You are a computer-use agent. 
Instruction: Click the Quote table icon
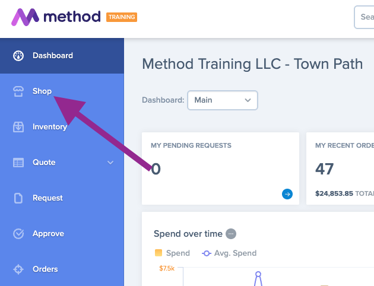[x=18, y=163]
